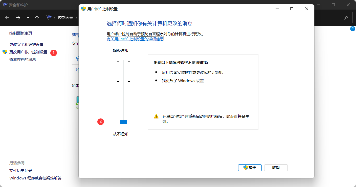Click text 我更改了 Windows 设置
Viewport: 356px width, 187px height.
pos(183,81)
